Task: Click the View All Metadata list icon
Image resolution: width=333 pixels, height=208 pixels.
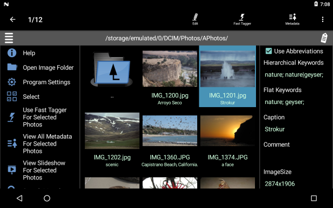Action: 12,144
